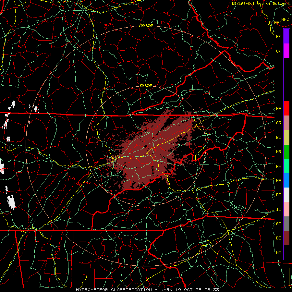
Task: Click the WS blue legend swatch
Action: click(x=286, y=180)
